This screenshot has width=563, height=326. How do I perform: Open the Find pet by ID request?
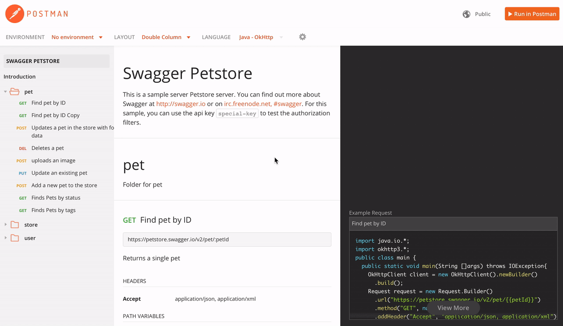[x=48, y=103]
